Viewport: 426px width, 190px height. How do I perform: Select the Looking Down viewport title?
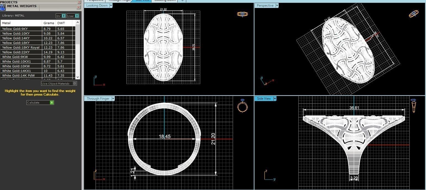97,5
